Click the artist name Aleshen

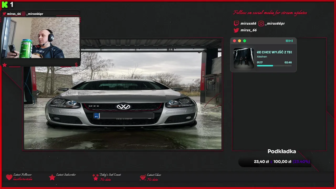262,57
